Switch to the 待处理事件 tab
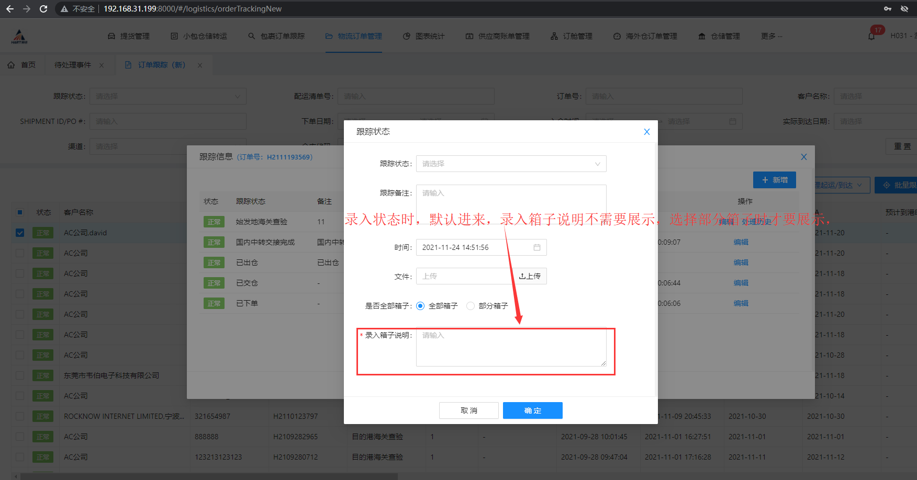 (x=73, y=65)
